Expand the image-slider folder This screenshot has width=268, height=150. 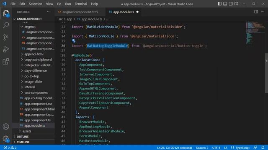pos(33,82)
